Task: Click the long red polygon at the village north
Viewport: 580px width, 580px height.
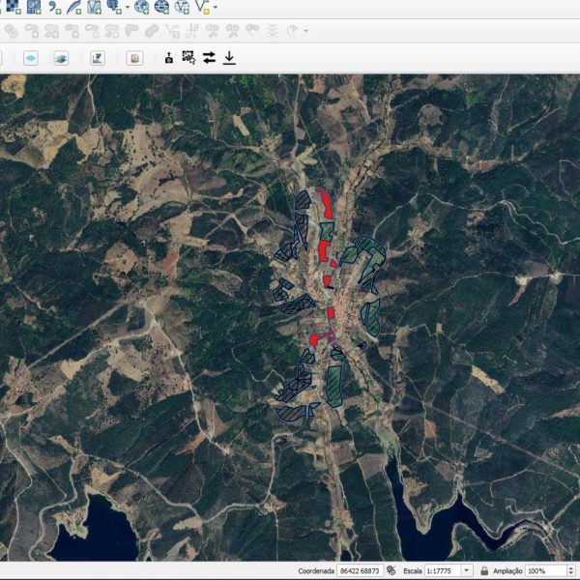Action: coord(326,204)
